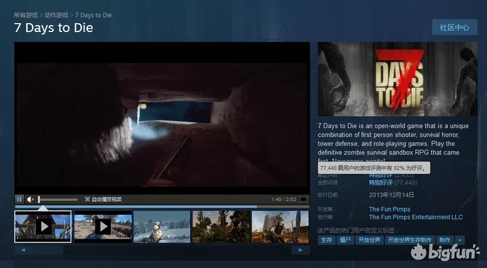Add a tag with the plus button

tap(459, 240)
